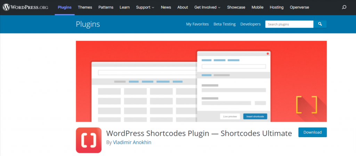Click the Plugins heading link
The height and width of the screenshot is (156, 356).
(88, 24)
